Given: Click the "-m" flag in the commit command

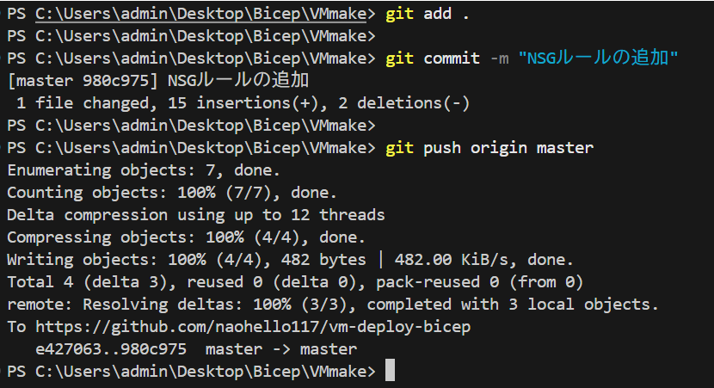Looking at the screenshot, I should tap(498, 59).
